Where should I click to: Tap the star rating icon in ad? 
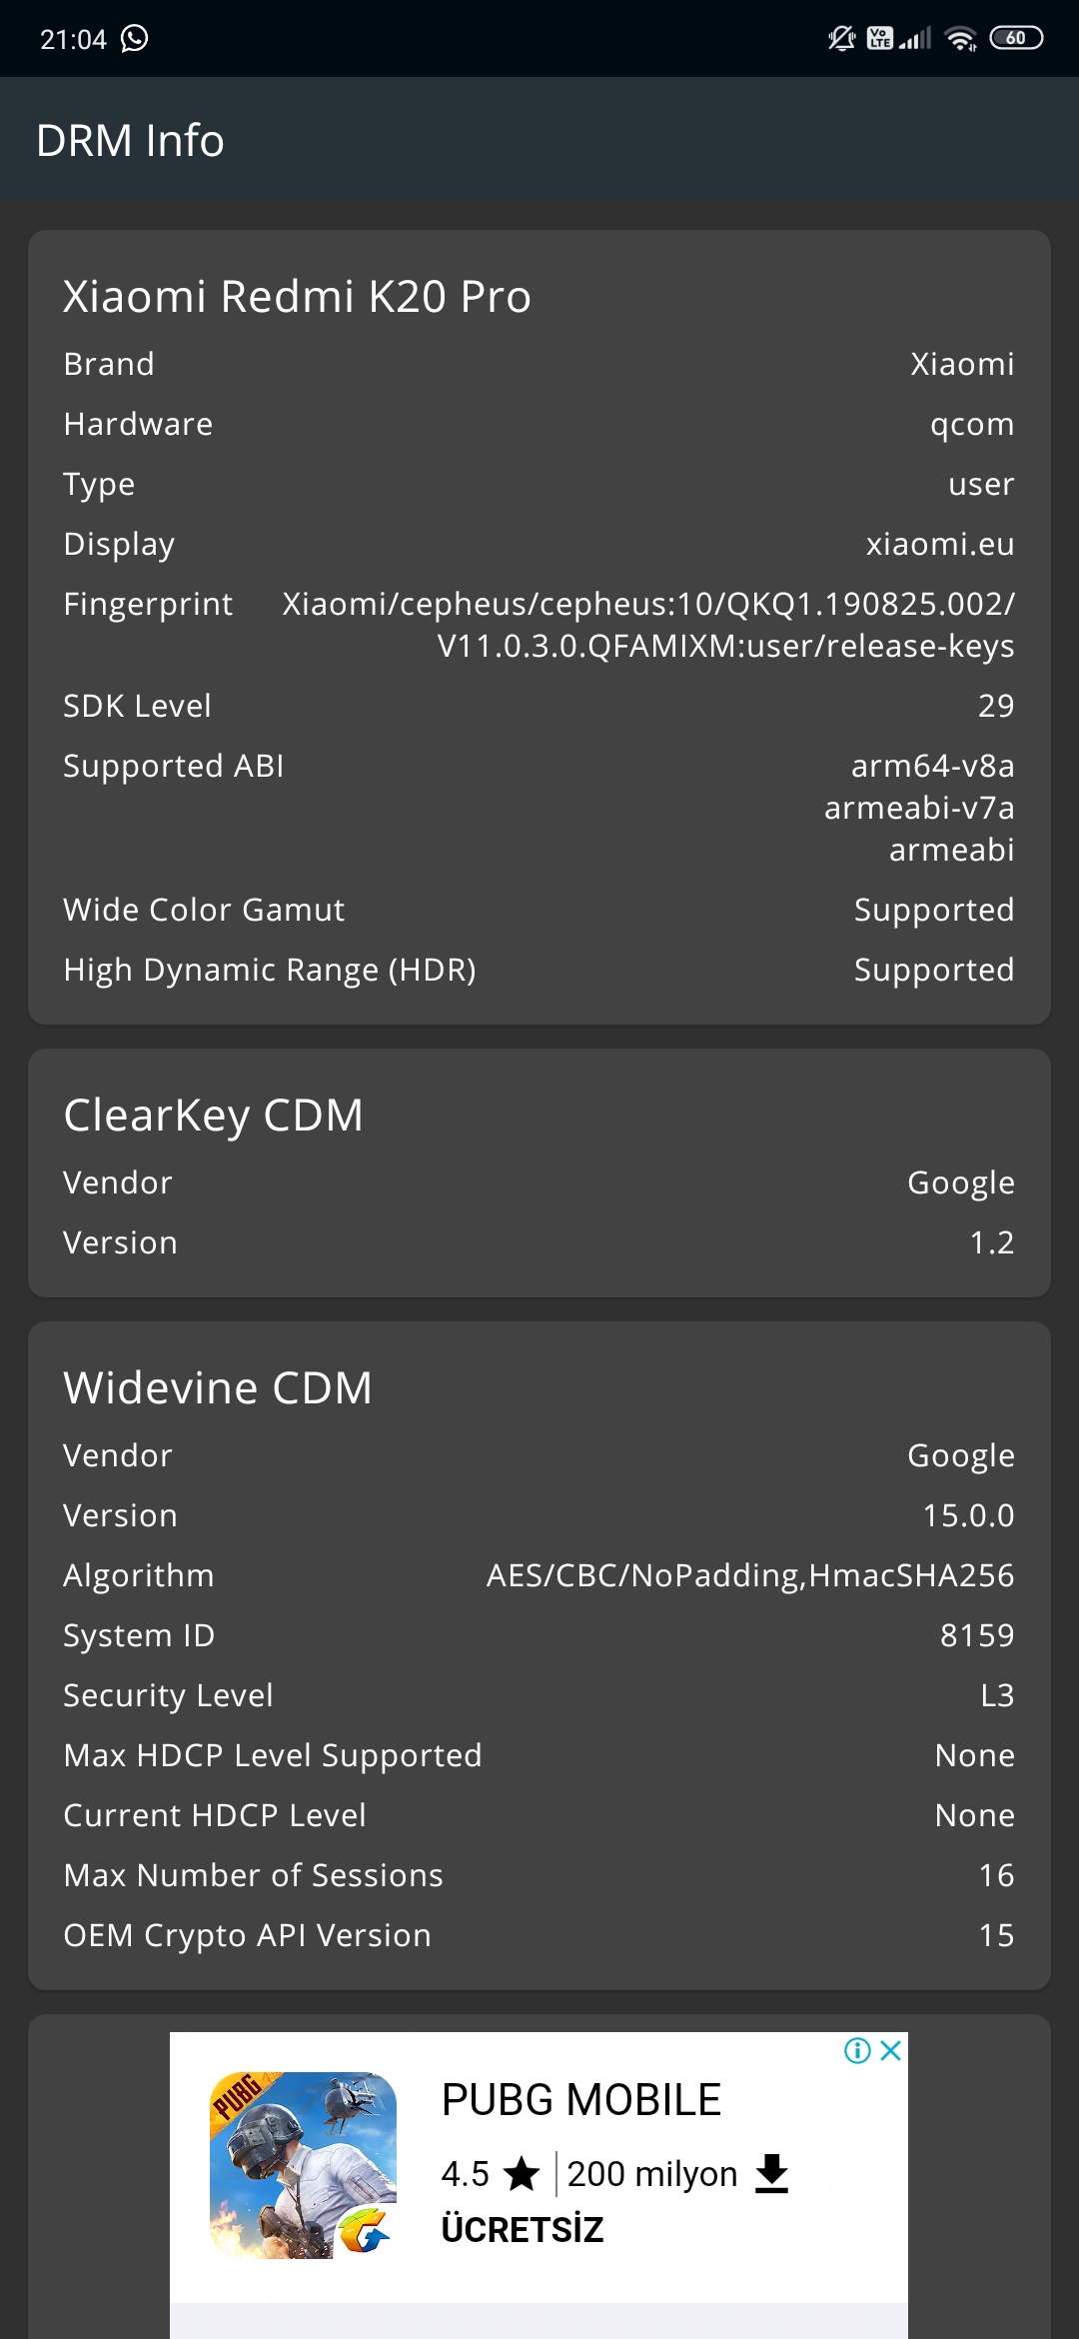[x=522, y=2174]
